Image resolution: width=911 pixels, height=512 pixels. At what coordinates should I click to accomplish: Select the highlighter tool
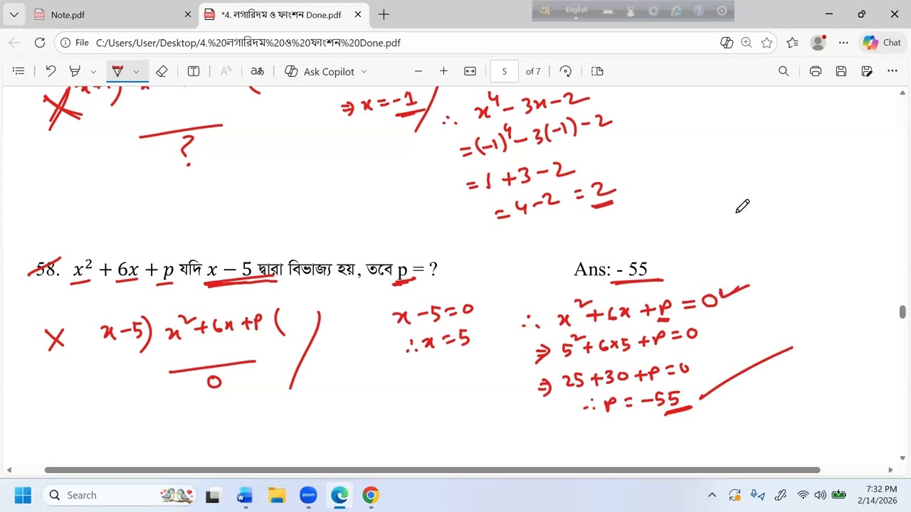(x=75, y=71)
